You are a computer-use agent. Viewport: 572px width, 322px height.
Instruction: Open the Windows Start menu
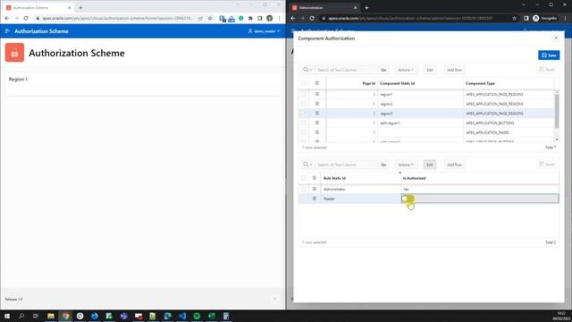tap(7, 316)
